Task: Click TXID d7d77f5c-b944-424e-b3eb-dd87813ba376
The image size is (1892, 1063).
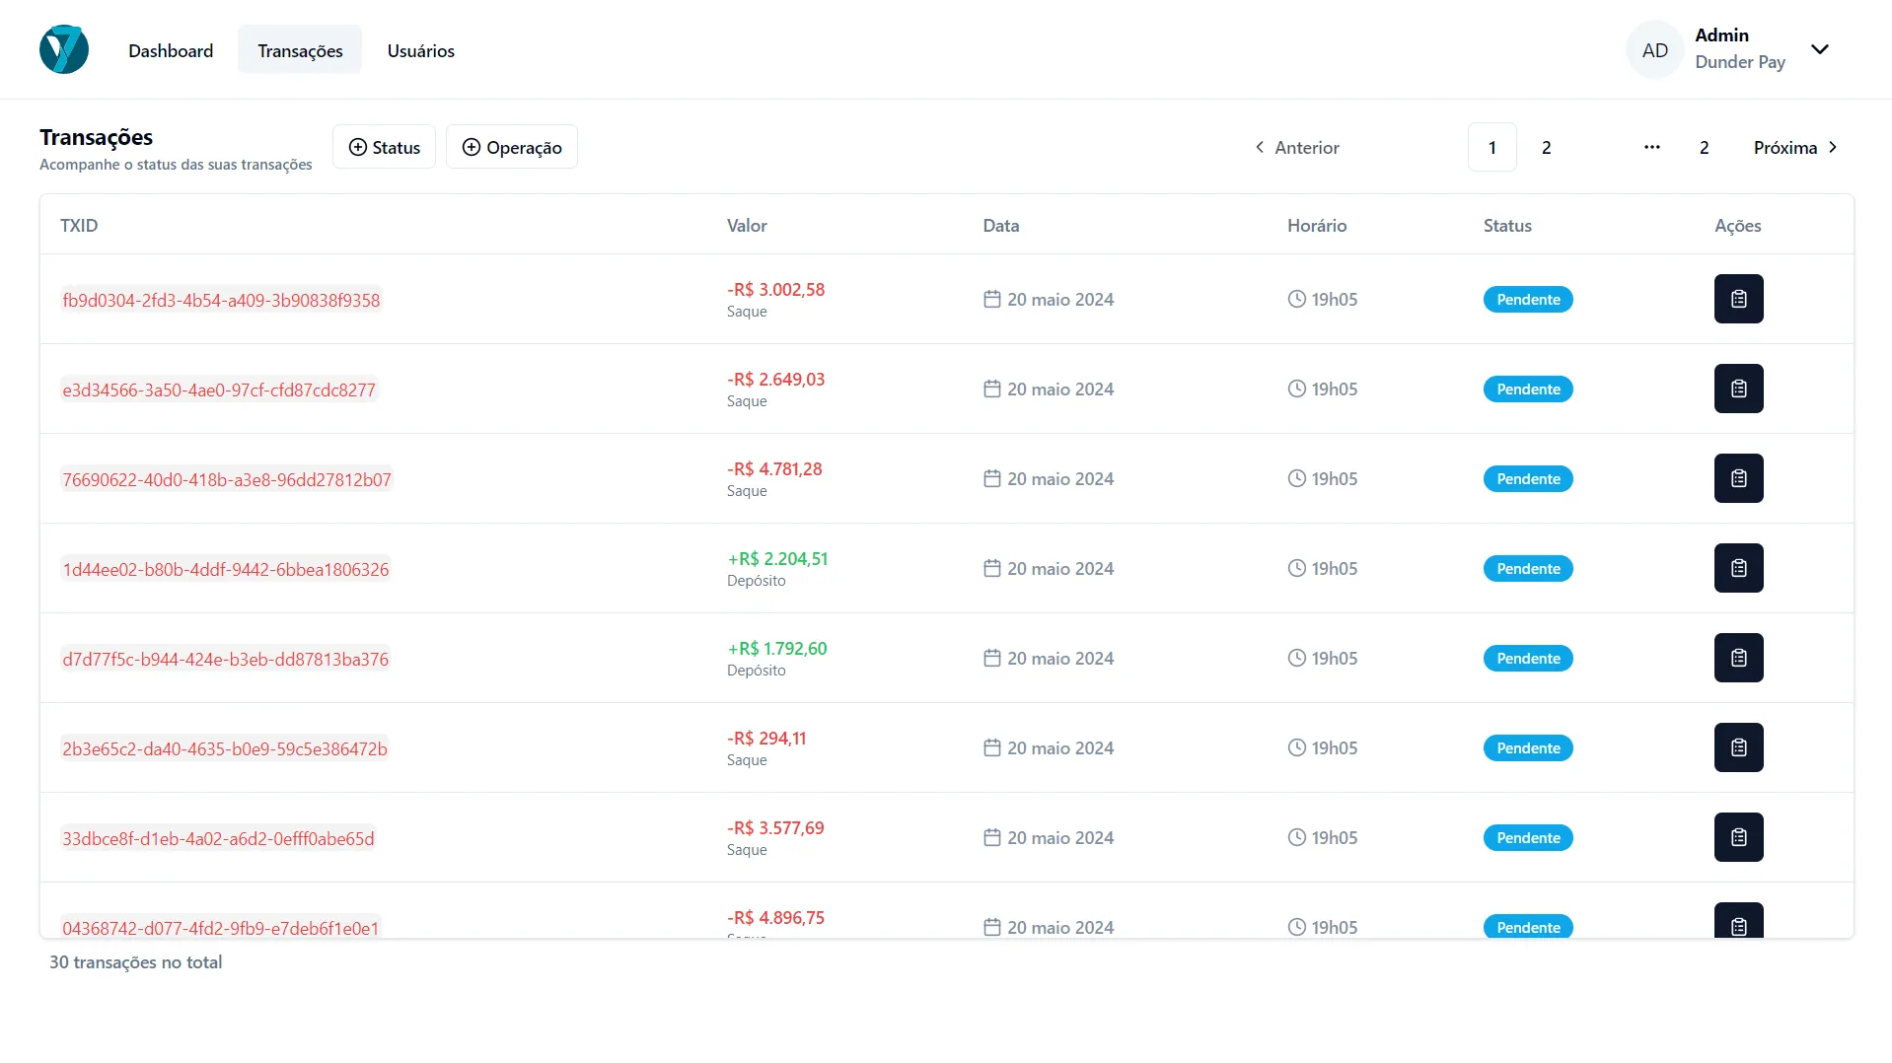Action: pos(226,659)
